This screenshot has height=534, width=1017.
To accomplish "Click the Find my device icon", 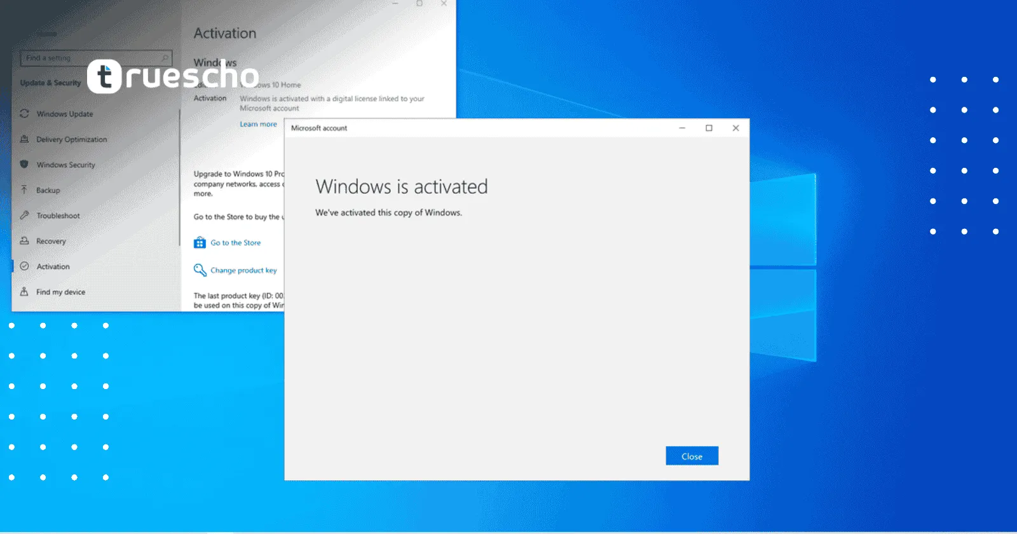I will click(24, 292).
